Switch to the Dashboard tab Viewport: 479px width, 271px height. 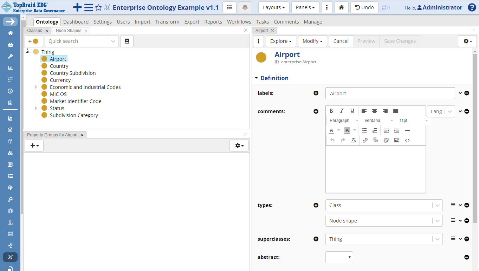click(x=76, y=21)
